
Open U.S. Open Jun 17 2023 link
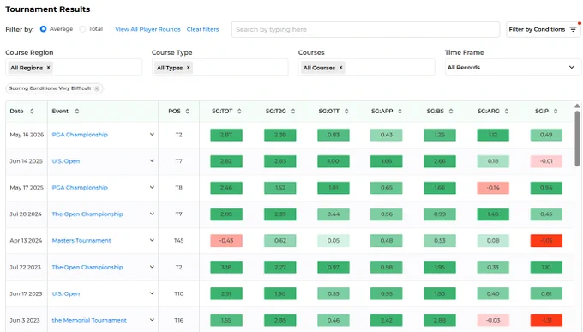(x=66, y=293)
